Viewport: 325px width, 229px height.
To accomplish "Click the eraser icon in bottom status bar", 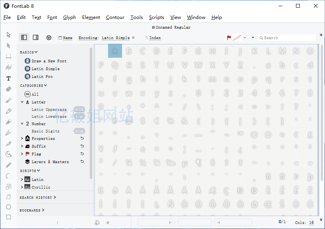I will tap(97, 222).
